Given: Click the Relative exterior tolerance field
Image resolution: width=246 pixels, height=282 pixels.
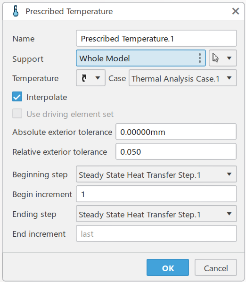Looking at the screenshot, I should tap(176, 151).
